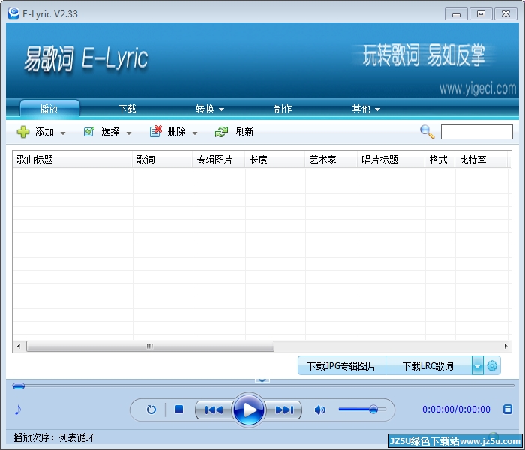Click the green Refresh arrows icon
The width and height of the screenshot is (525, 450).
tap(221, 132)
